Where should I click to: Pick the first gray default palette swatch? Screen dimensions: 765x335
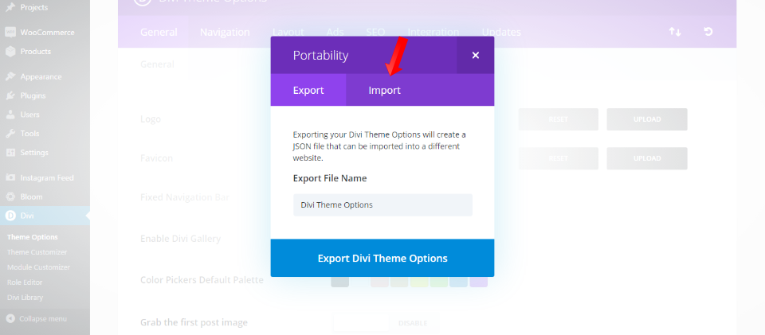tap(340, 280)
